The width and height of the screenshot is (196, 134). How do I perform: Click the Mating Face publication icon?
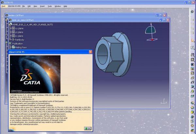(x=13, y=47)
